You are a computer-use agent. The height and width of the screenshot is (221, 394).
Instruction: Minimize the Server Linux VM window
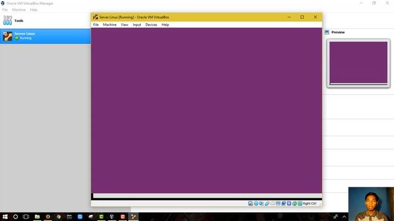[x=289, y=17]
